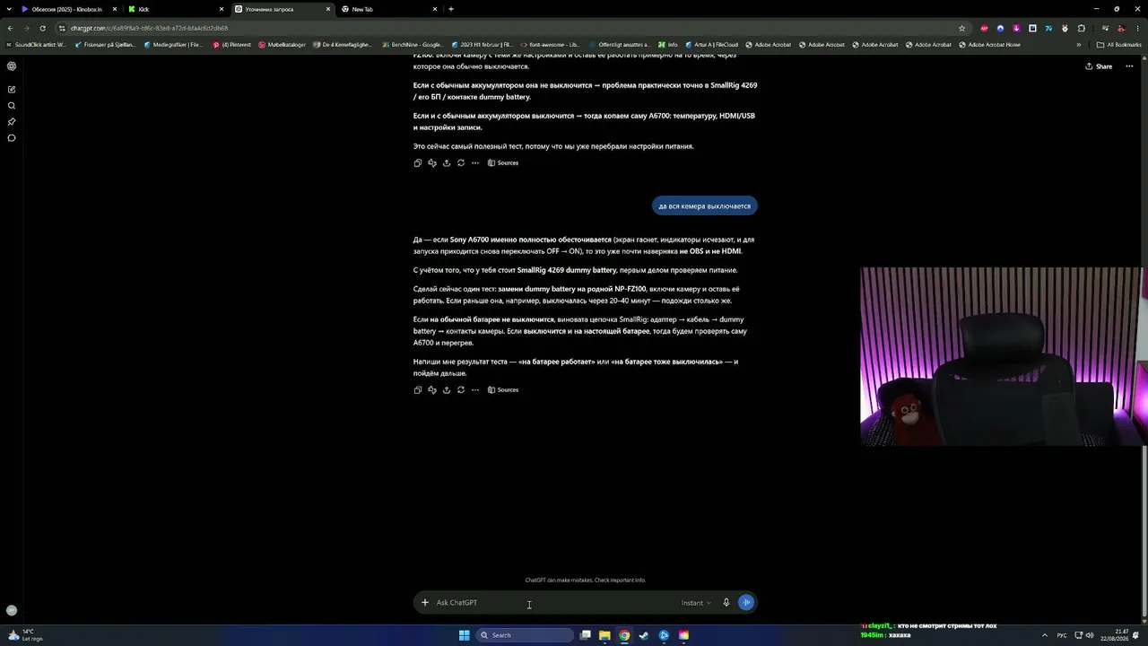Click the pin icon in the ChatGPT sidebar
Image resolution: width=1148 pixels, height=646 pixels.
coord(12,122)
